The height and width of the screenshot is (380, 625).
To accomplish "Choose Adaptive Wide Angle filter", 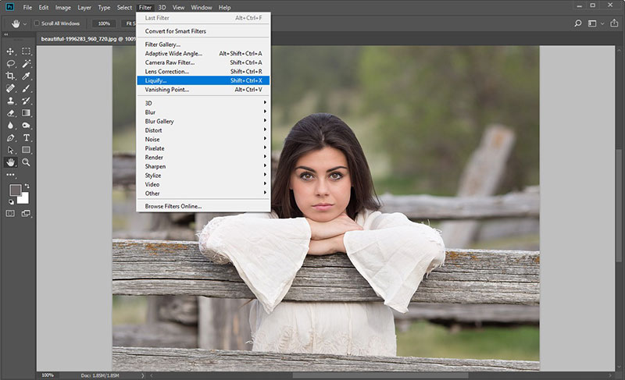I will click(x=203, y=53).
